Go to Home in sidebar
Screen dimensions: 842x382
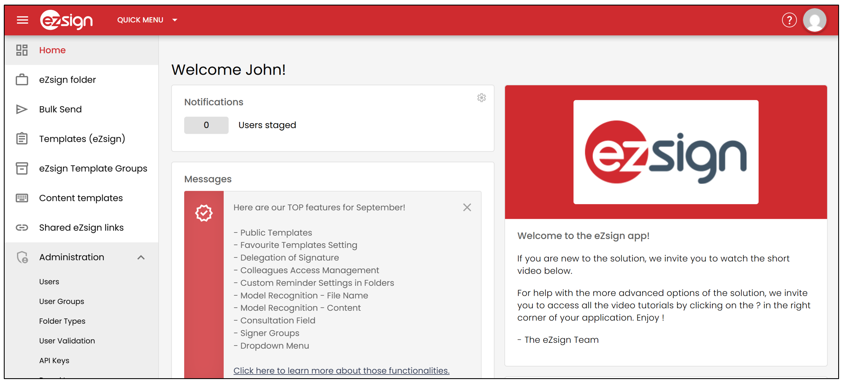(52, 50)
